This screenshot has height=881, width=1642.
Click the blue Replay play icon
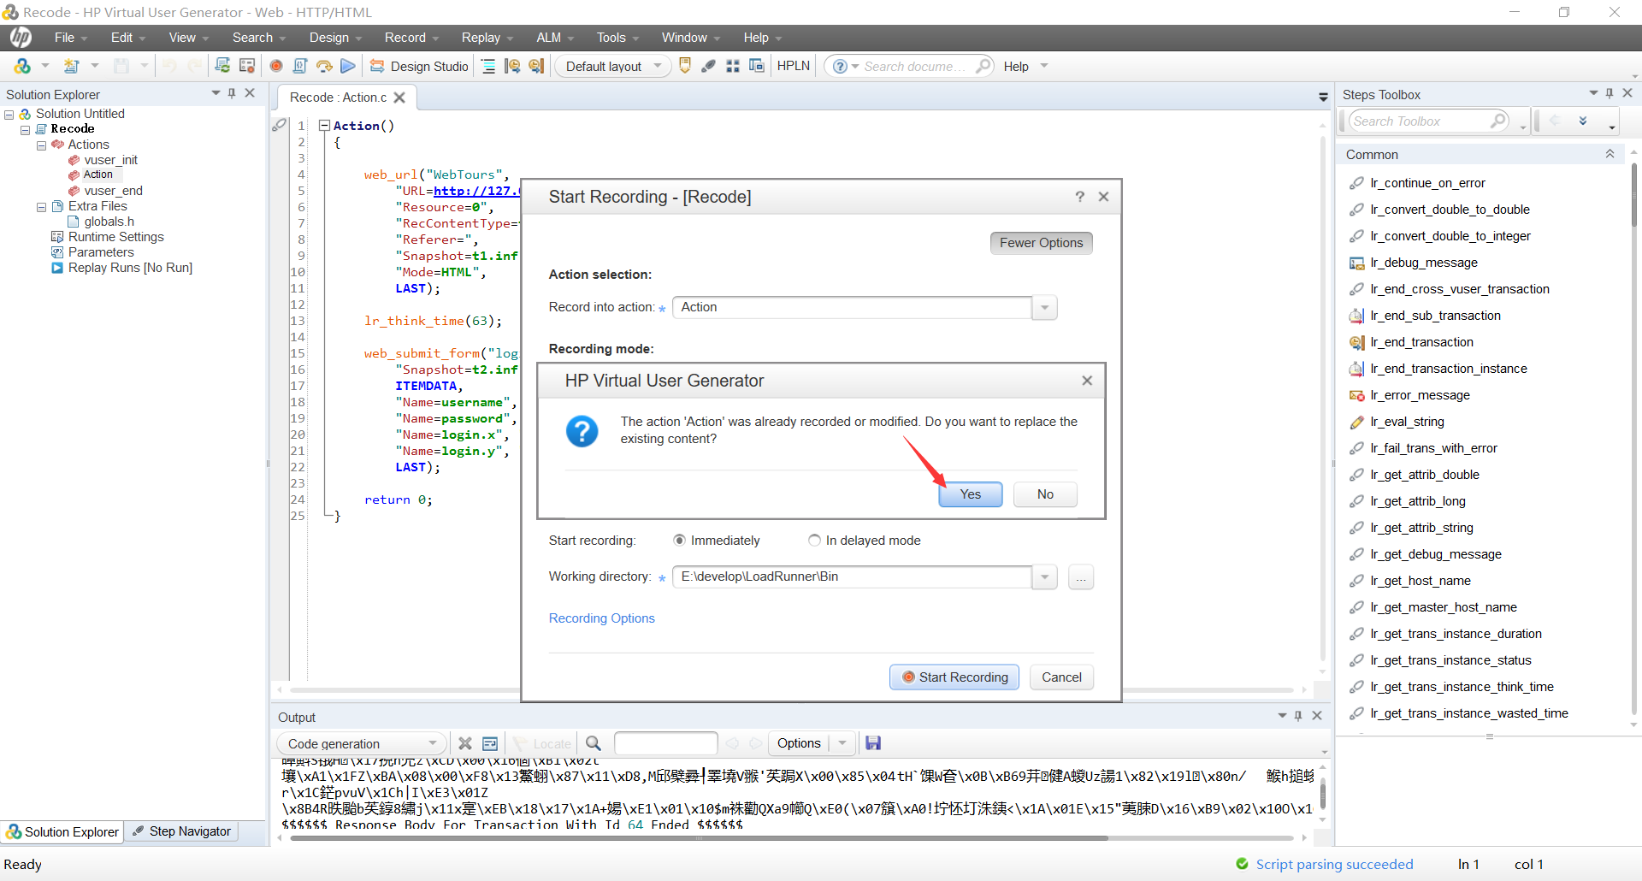(348, 66)
